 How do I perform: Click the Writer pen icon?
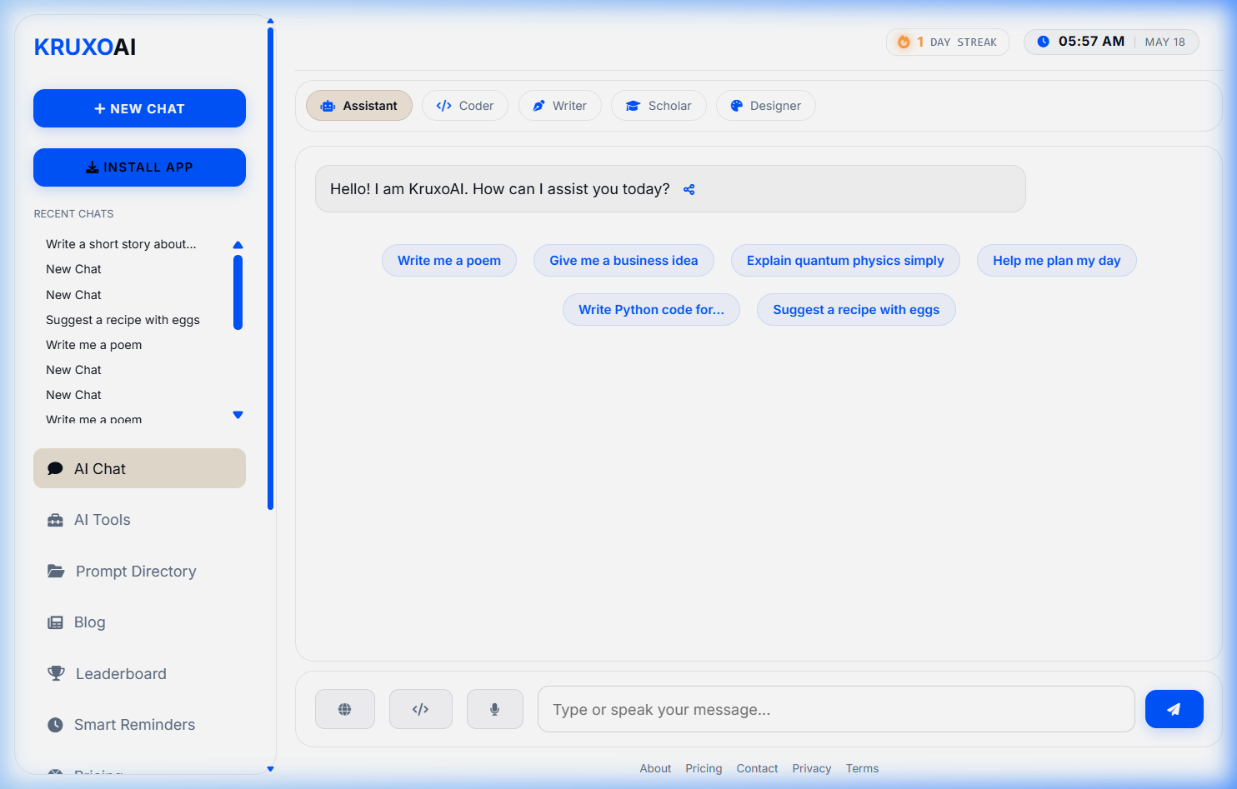click(538, 106)
